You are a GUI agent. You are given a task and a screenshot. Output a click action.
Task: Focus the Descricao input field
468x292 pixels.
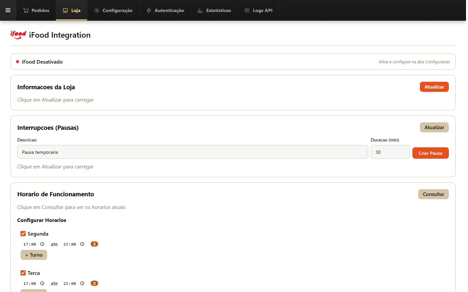point(193,152)
